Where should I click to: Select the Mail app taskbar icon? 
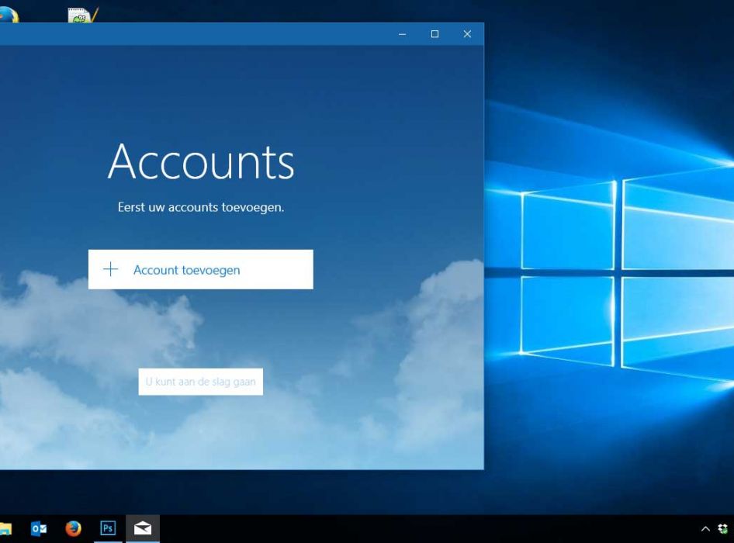143,528
